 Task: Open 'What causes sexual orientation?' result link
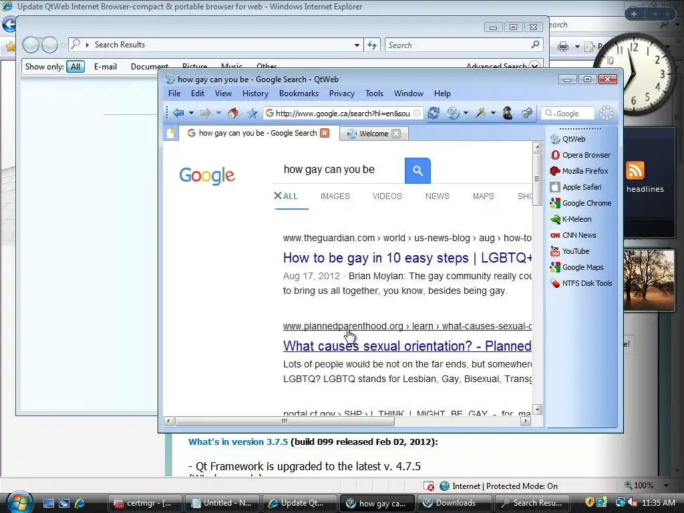pos(407,346)
